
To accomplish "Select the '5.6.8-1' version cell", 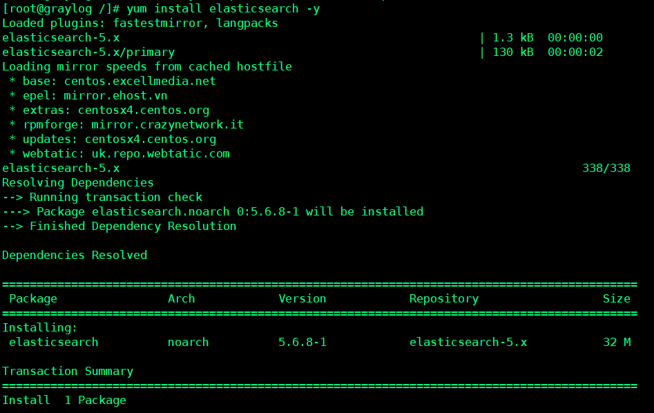I will [302, 342].
